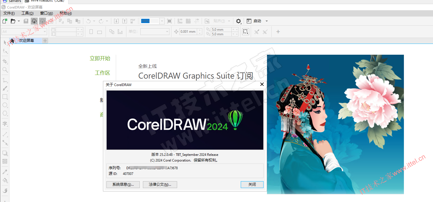Click the 100% zoom level field
Screen dimensions: 433x202
coord(150,21)
